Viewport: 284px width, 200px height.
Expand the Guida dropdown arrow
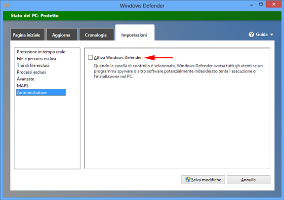click(272, 35)
